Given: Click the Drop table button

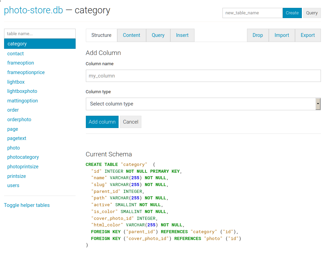Looking at the screenshot, I should click(x=258, y=35).
